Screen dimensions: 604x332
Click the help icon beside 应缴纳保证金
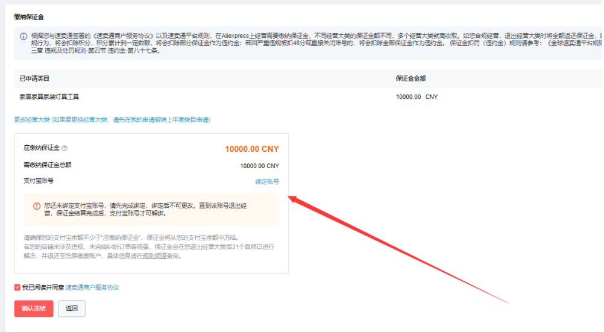[64, 148]
